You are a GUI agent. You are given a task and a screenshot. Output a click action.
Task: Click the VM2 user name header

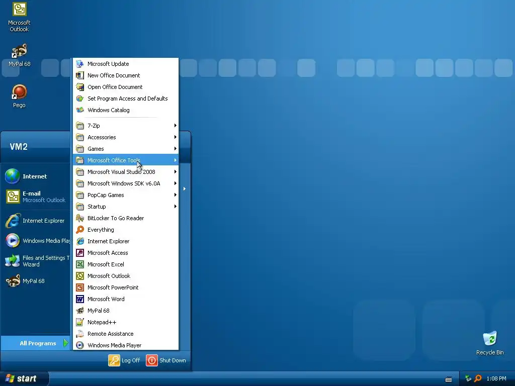pyautogui.click(x=19, y=146)
